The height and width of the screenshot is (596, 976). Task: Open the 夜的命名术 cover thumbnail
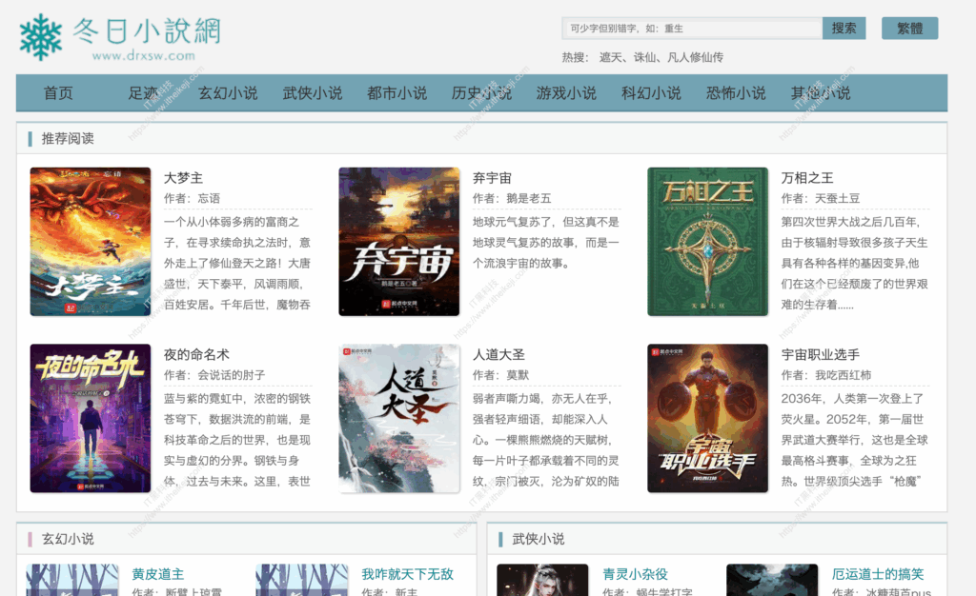[91, 418]
